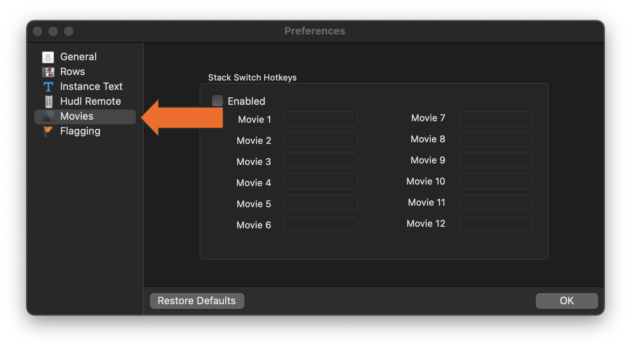
Task: Select the Movies sidebar entry
Action: pos(85,117)
